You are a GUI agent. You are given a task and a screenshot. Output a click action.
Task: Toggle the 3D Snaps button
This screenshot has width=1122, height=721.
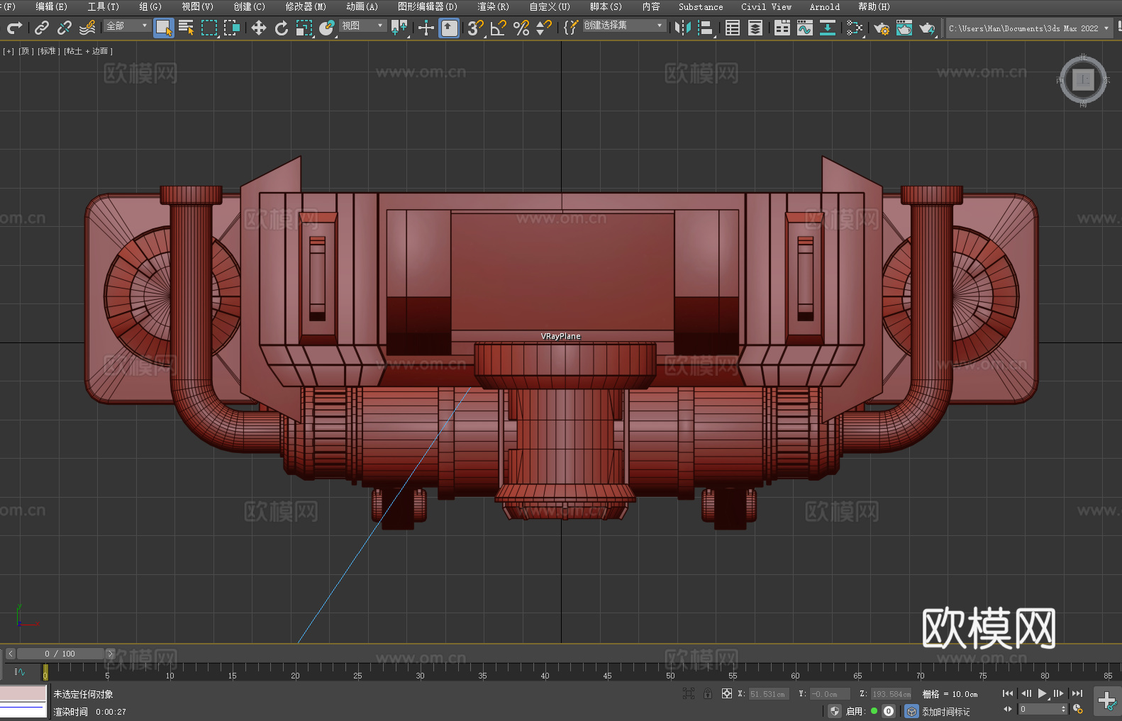pos(475,28)
